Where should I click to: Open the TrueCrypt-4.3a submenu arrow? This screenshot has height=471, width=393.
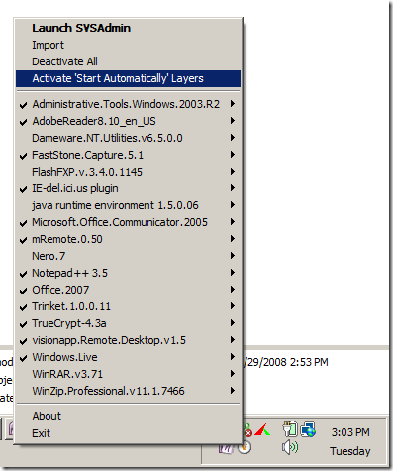pyautogui.click(x=233, y=322)
